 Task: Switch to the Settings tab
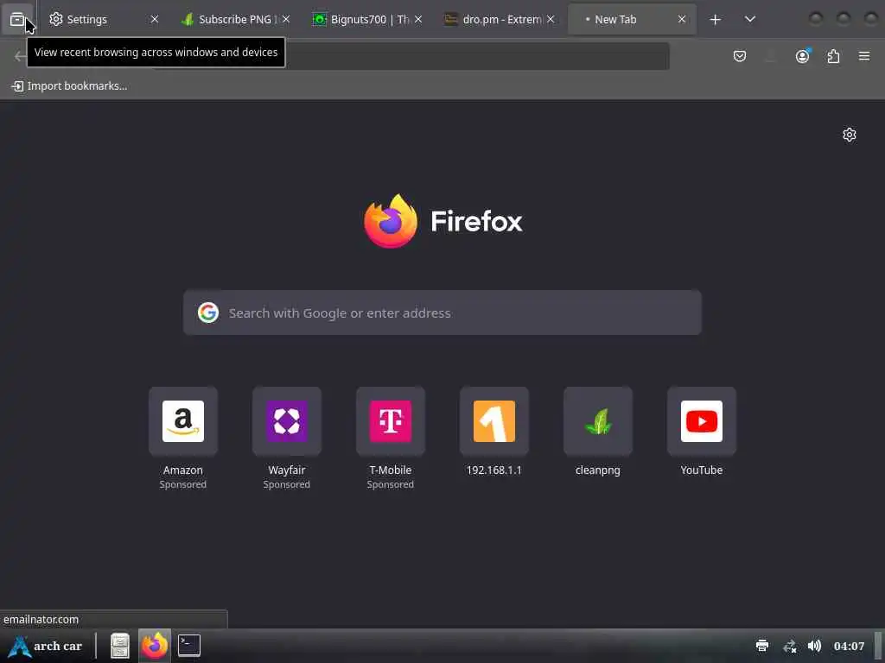(x=104, y=19)
